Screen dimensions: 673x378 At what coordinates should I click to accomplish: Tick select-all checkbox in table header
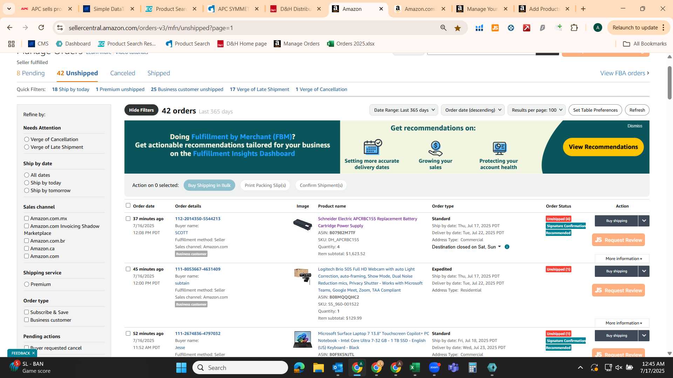pyautogui.click(x=128, y=205)
